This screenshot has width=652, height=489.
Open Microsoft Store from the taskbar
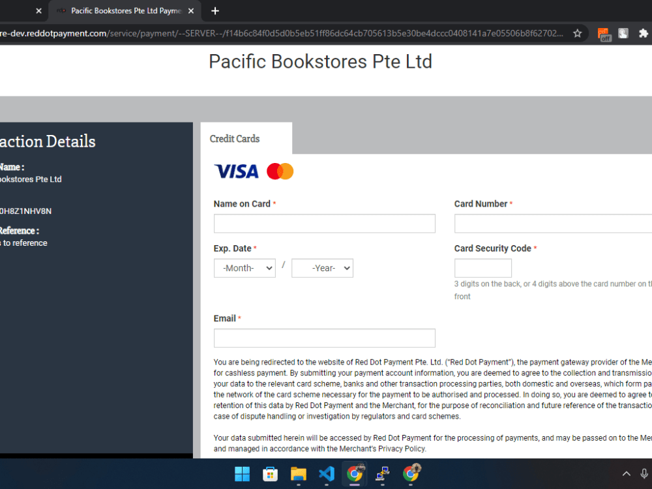pos(271,474)
